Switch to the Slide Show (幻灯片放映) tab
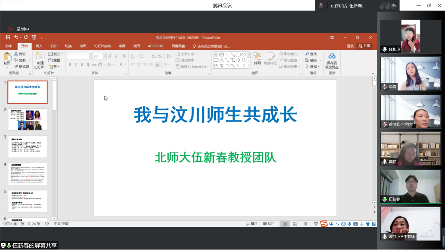Viewport: 445px width, 250px height. coord(102,46)
